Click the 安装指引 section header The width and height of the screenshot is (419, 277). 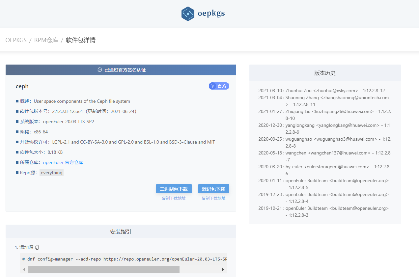click(x=121, y=232)
